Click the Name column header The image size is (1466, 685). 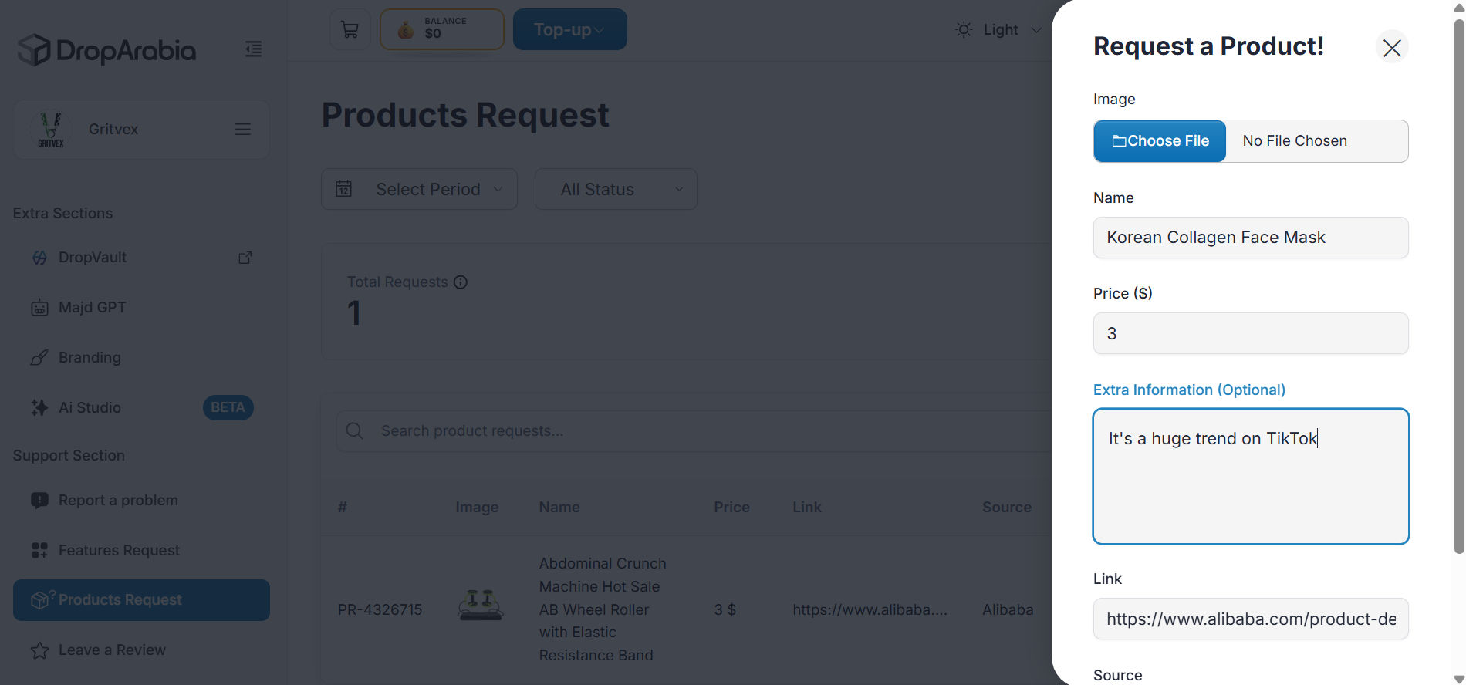coord(559,508)
